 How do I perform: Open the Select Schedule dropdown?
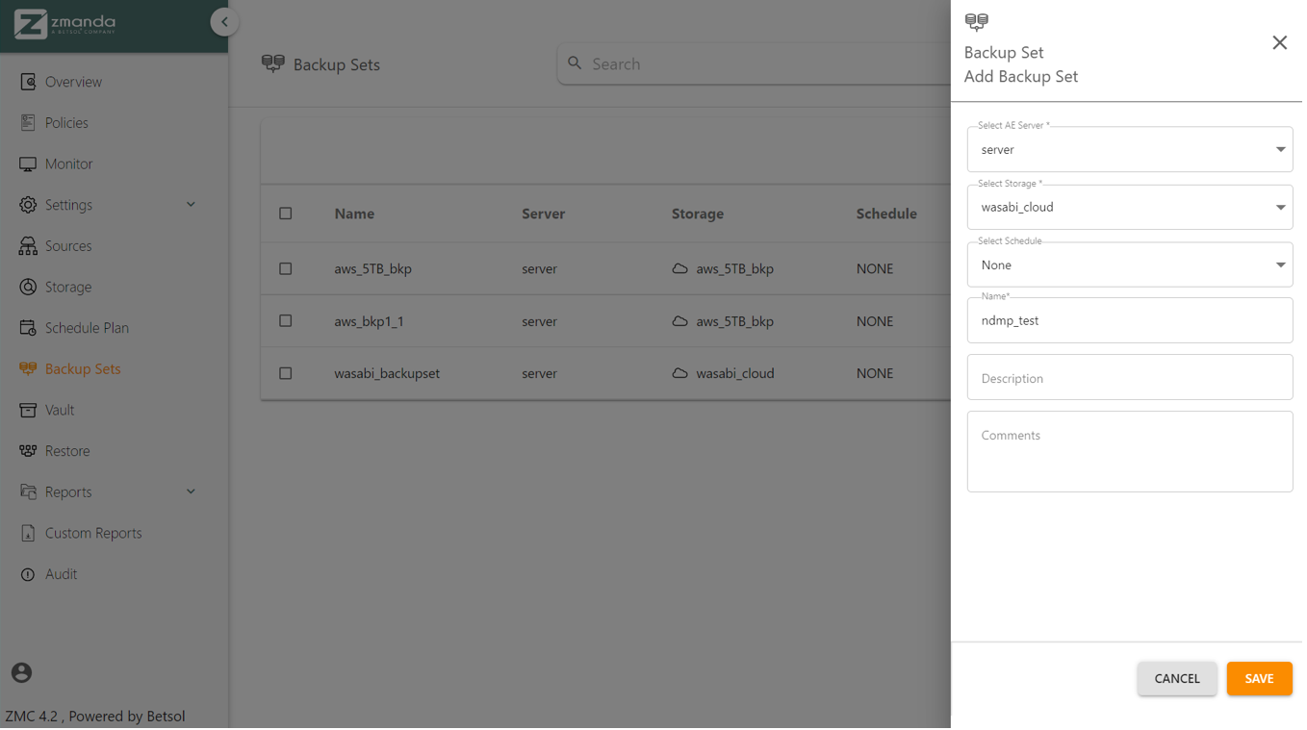click(1134, 265)
